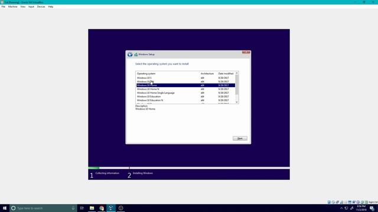378x212 pixels.
Task: Click the VirtualBox taskbar icon
Action: tap(111, 208)
